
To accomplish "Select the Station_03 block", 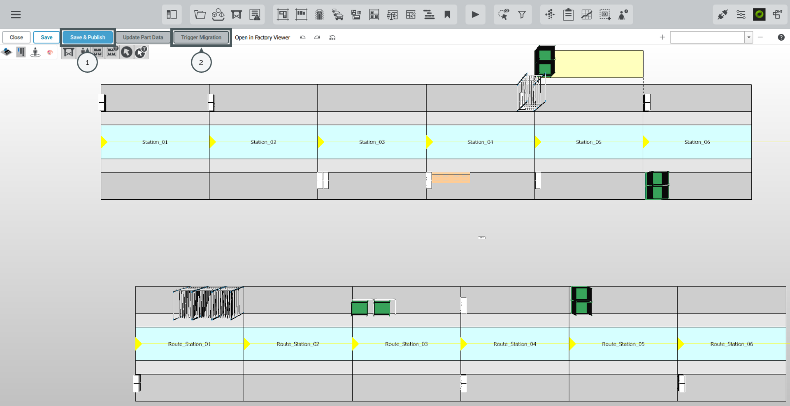I will 372,142.
